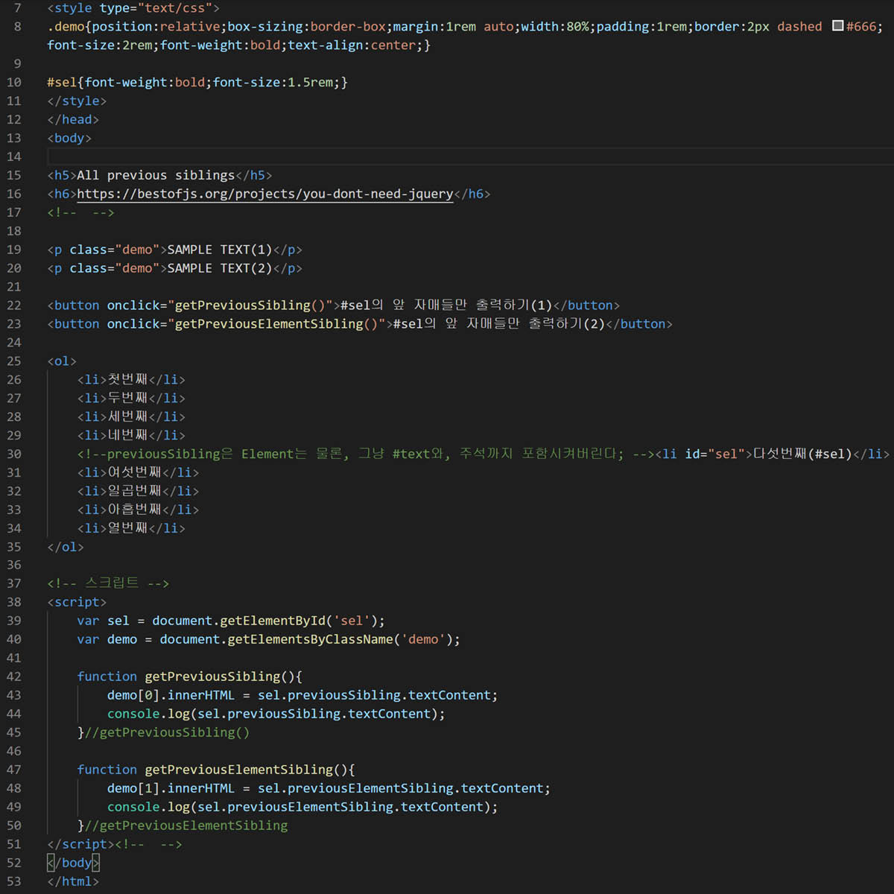Click "function getPreviousSibling(){" declaration
Viewport: 894px width, 894px height.
189,676
